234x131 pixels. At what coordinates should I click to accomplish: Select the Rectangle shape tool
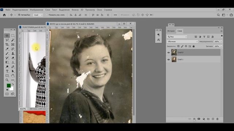tap(7, 76)
